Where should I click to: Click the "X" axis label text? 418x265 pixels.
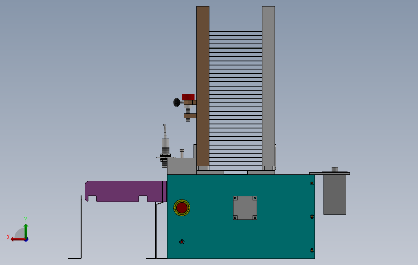[8, 237]
